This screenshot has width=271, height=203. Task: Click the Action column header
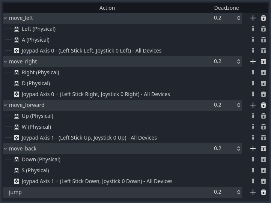point(107,8)
